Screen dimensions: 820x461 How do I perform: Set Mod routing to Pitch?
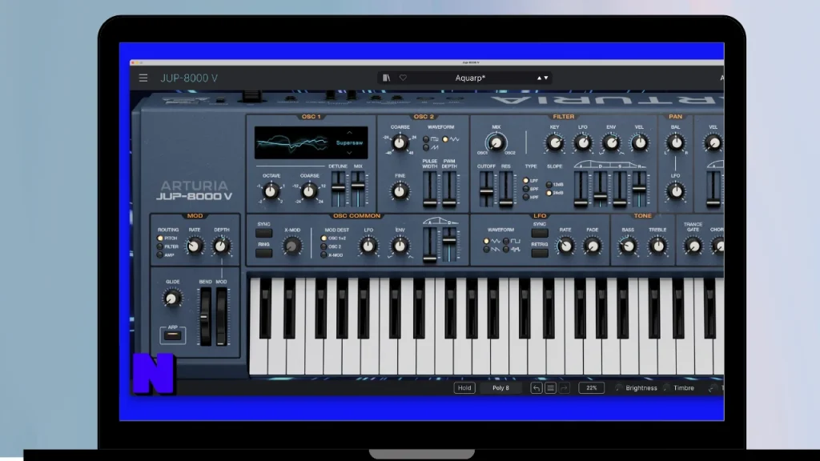pos(160,239)
